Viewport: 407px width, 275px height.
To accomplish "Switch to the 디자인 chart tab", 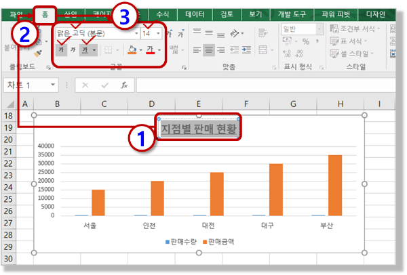I will click(x=376, y=14).
